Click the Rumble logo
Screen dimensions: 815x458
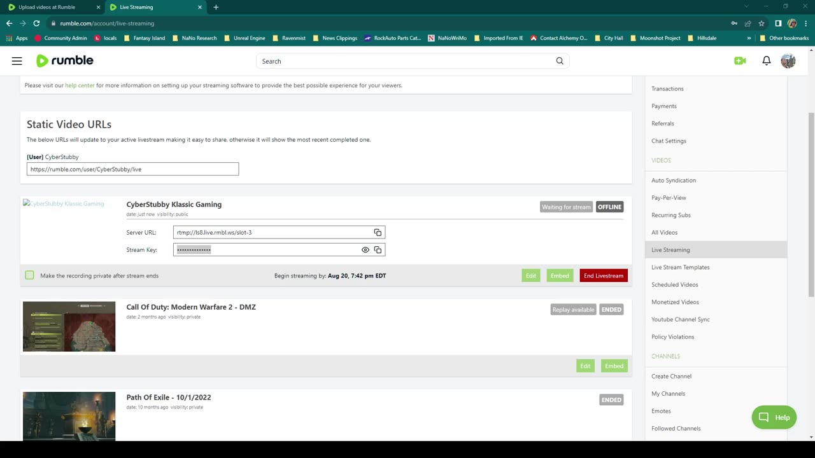click(x=65, y=61)
